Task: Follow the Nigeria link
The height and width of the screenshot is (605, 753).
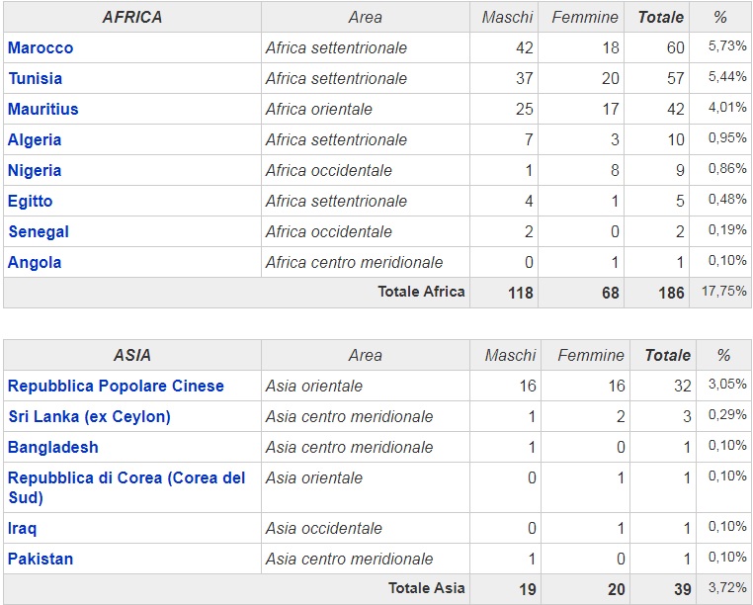Action: (x=35, y=170)
